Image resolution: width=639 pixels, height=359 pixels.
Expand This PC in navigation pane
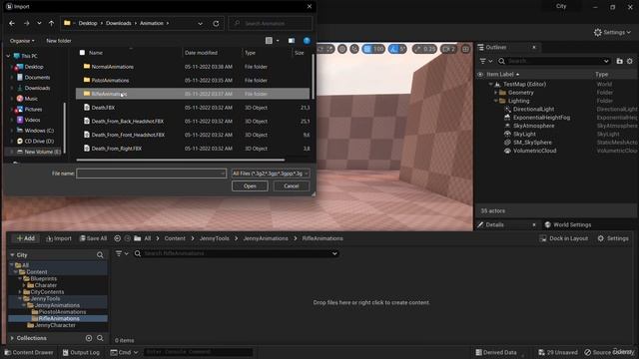pyautogui.click(x=8, y=56)
